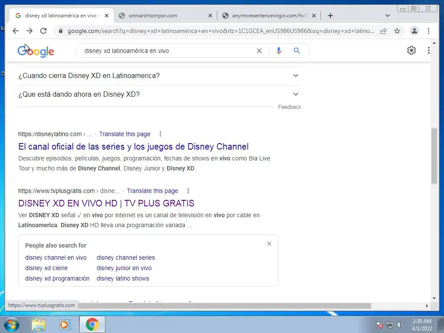Image resolution: width=444 pixels, height=333 pixels.
Task: Go forward to the next page
Action: point(29,31)
